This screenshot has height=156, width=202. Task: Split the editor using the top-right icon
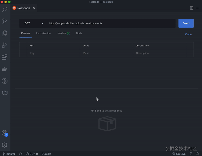tap(191, 8)
